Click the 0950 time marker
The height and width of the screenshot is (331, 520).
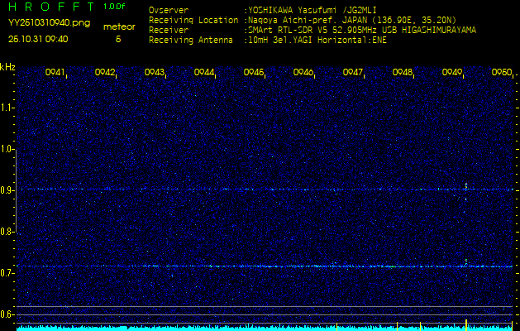(502, 73)
